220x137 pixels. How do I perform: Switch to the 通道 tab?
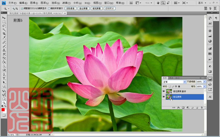click(x=171, y=78)
